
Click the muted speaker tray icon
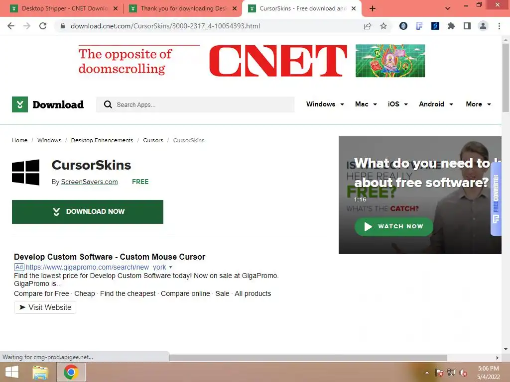[463, 373]
